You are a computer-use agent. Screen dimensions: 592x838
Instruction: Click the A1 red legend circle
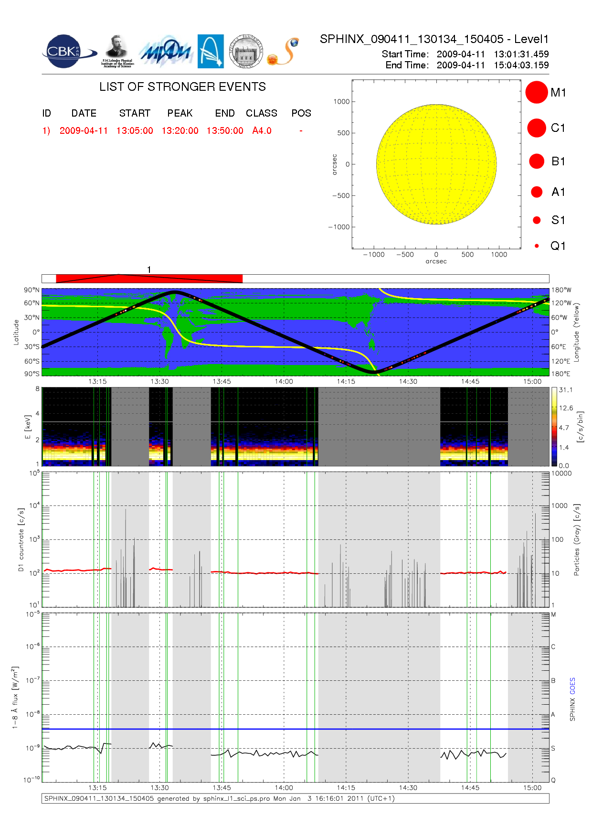[x=537, y=192]
